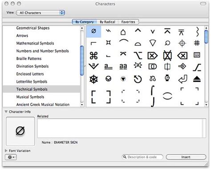Image resolution: width=211 pixels, height=170 pixels.
Task: Select the down arrowhead character
Action: [153, 32]
